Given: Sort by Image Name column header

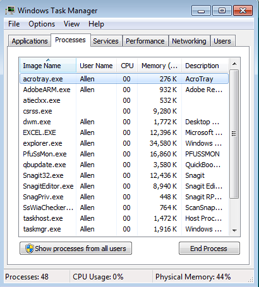Looking at the screenshot, I should (x=48, y=66).
